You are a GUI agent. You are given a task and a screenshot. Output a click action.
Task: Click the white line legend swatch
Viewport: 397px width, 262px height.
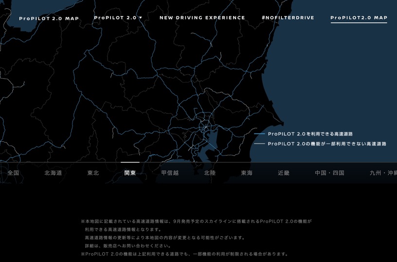pos(259,144)
